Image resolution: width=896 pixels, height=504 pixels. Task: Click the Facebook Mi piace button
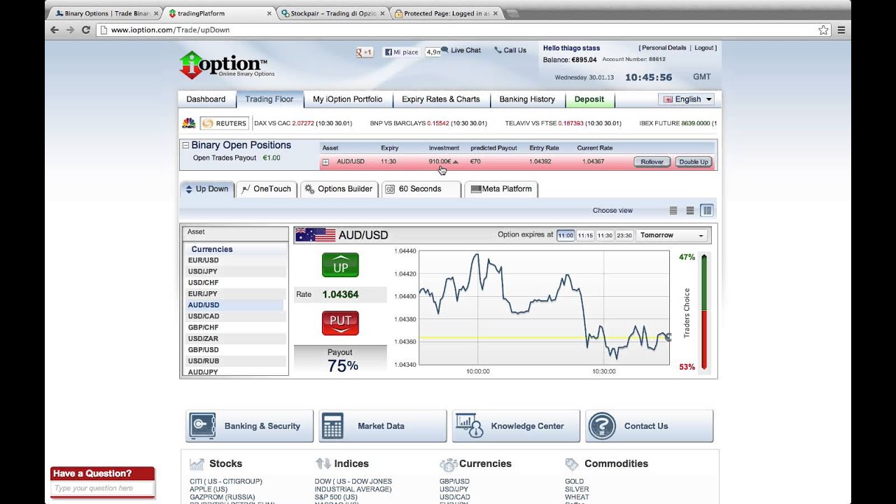(401, 52)
